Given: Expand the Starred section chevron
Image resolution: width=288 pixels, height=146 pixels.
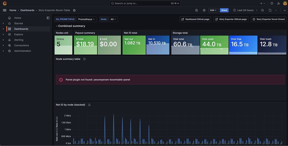Looking at the screenshot, I should 3,23.
